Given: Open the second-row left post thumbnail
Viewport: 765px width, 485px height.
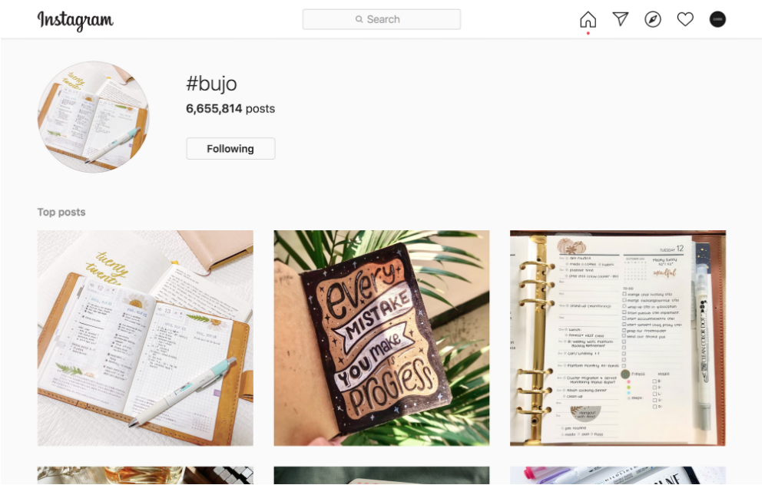Looking at the screenshot, I should (x=145, y=475).
